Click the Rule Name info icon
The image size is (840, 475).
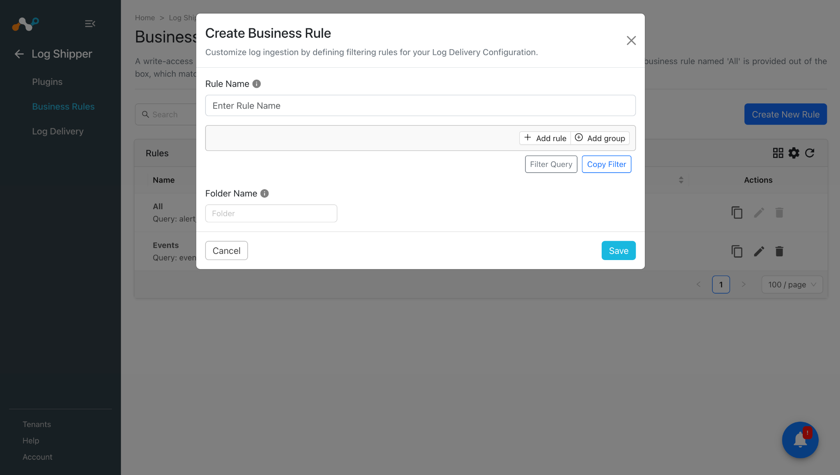257,84
